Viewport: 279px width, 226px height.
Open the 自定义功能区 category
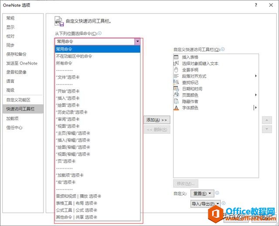coord(23,100)
